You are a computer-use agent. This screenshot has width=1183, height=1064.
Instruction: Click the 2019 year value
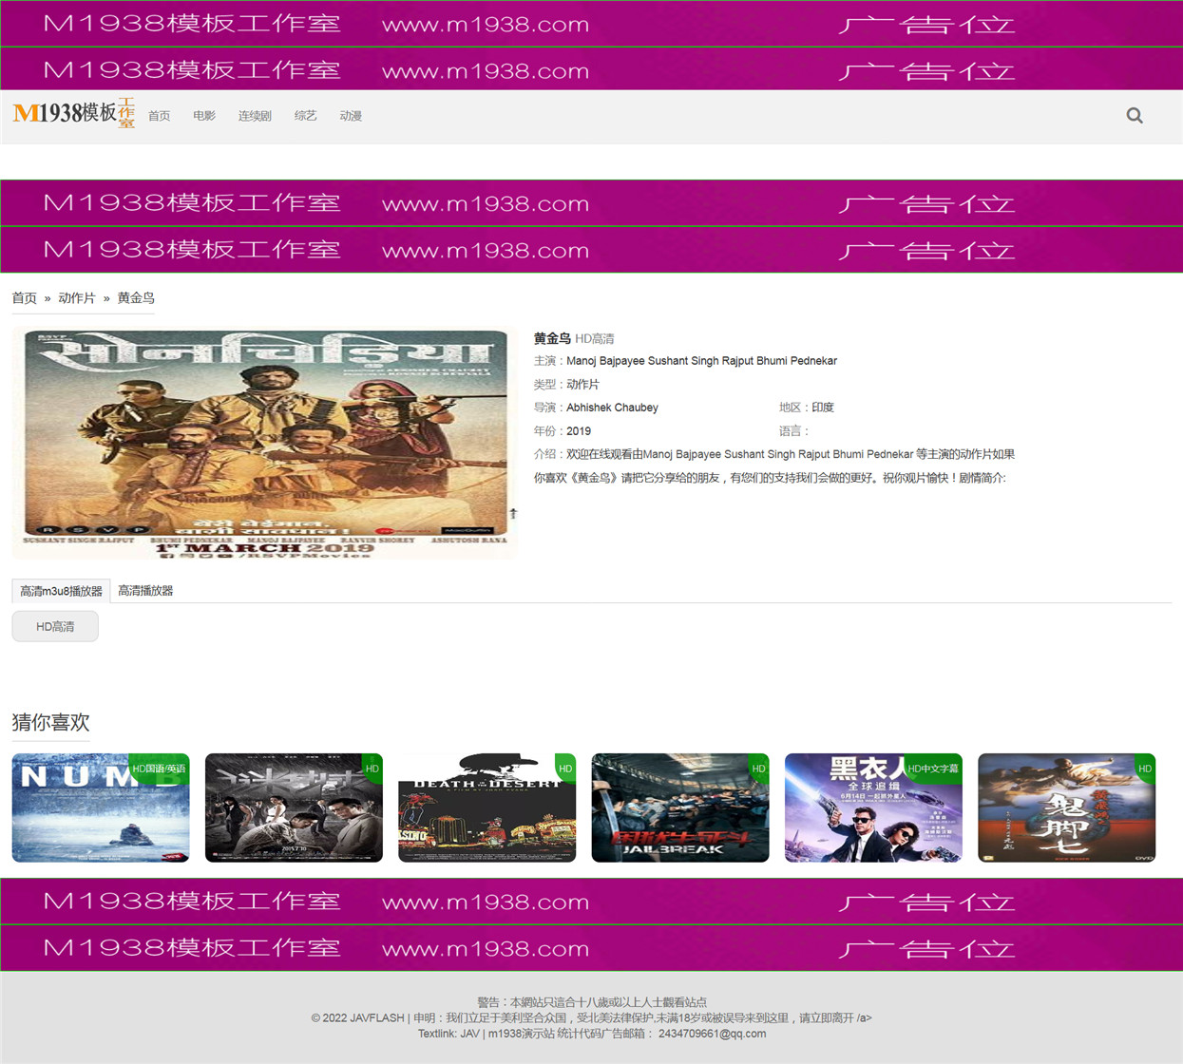point(579,431)
